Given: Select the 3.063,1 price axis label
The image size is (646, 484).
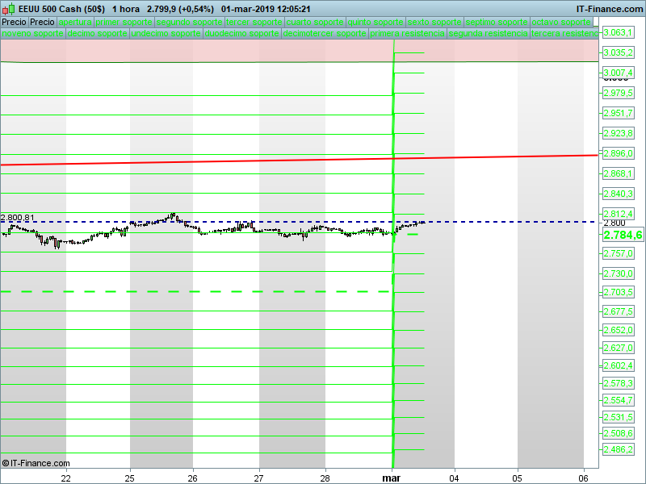Looking at the screenshot, I should tap(619, 33).
